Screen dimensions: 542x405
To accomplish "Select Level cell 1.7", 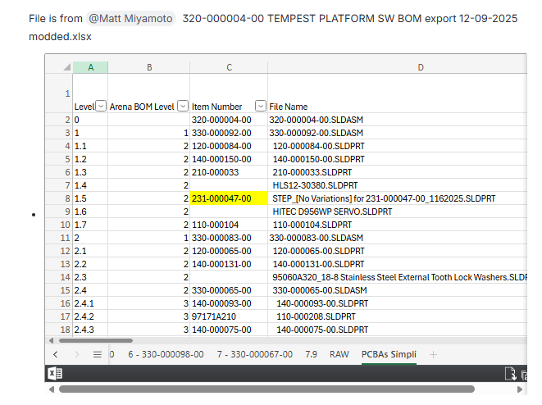I will pos(90,225).
